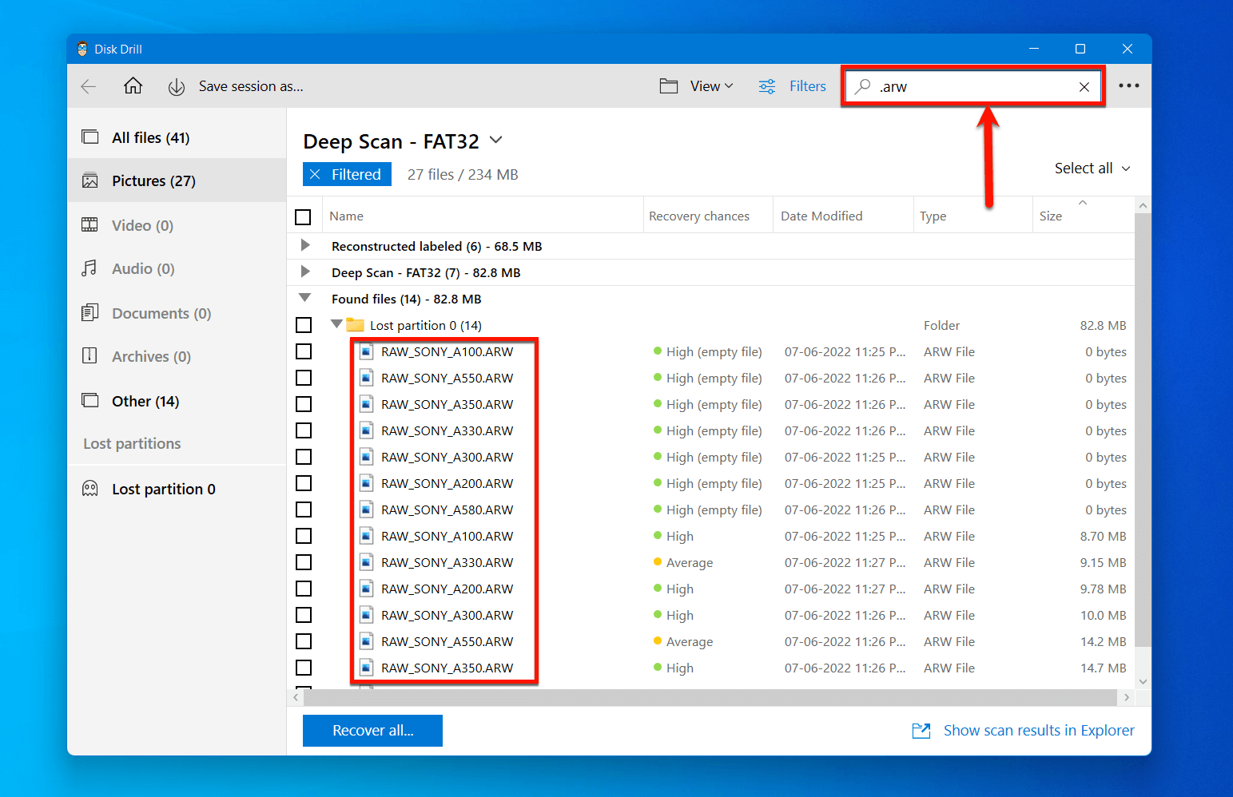Screen dimensions: 1233x797
Task: Click the Disk Drill app logo
Action: (x=82, y=49)
